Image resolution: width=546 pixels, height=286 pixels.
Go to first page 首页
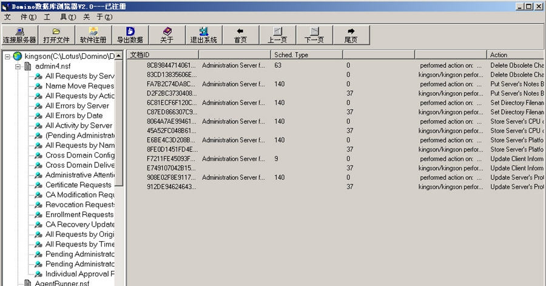[x=241, y=35]
